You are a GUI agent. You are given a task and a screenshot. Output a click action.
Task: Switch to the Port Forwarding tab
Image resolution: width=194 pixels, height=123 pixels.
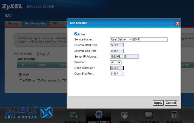pyautogui.click(x=36, y=24)
